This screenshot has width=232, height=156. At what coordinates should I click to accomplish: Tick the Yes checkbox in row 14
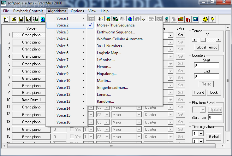tap(72, 130)
